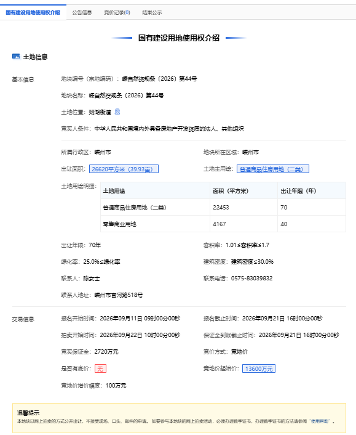Select the 零售商业用地 table row

coord(223,224)
